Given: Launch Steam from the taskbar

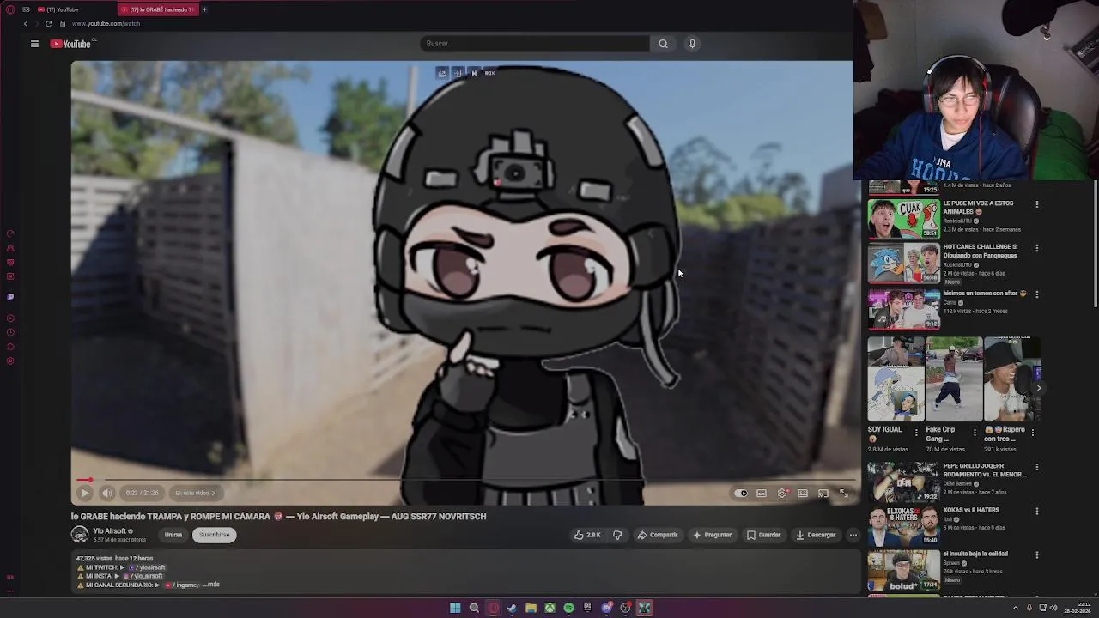Looking at the screenshot, I should 512,608.
